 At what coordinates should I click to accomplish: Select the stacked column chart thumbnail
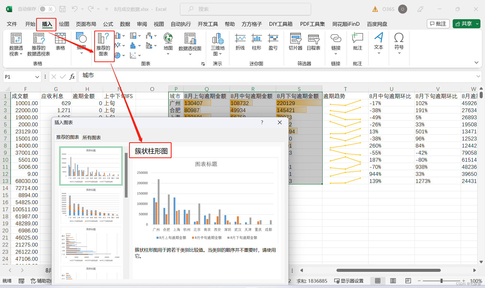[91, 205]
